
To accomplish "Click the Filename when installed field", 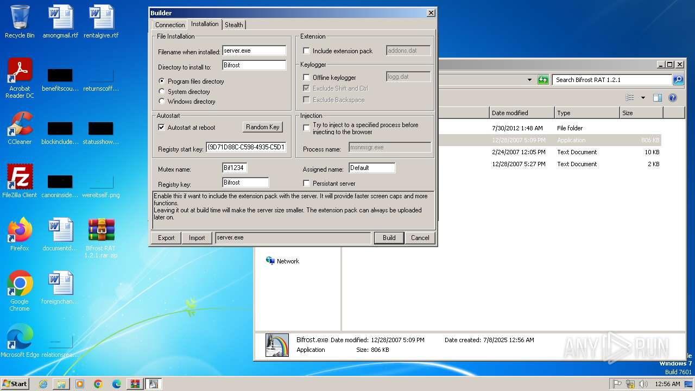I will tap(254, 51).
